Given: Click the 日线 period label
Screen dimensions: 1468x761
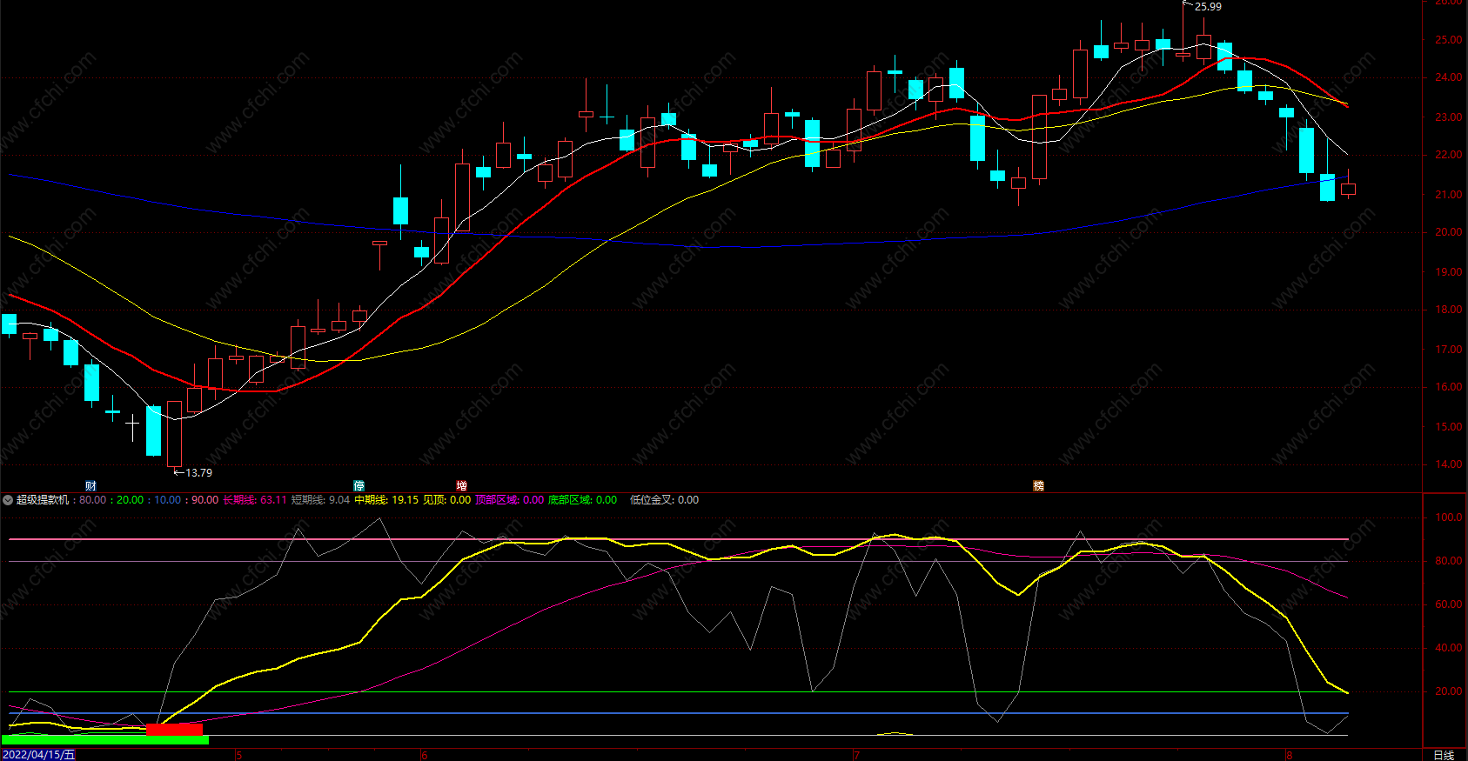Looking at the screenshot, I should coord(1444,755).
